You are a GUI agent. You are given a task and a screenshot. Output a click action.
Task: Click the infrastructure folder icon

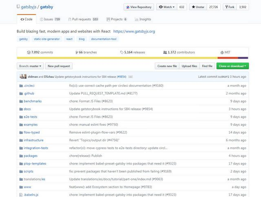[x=21, y=140]
